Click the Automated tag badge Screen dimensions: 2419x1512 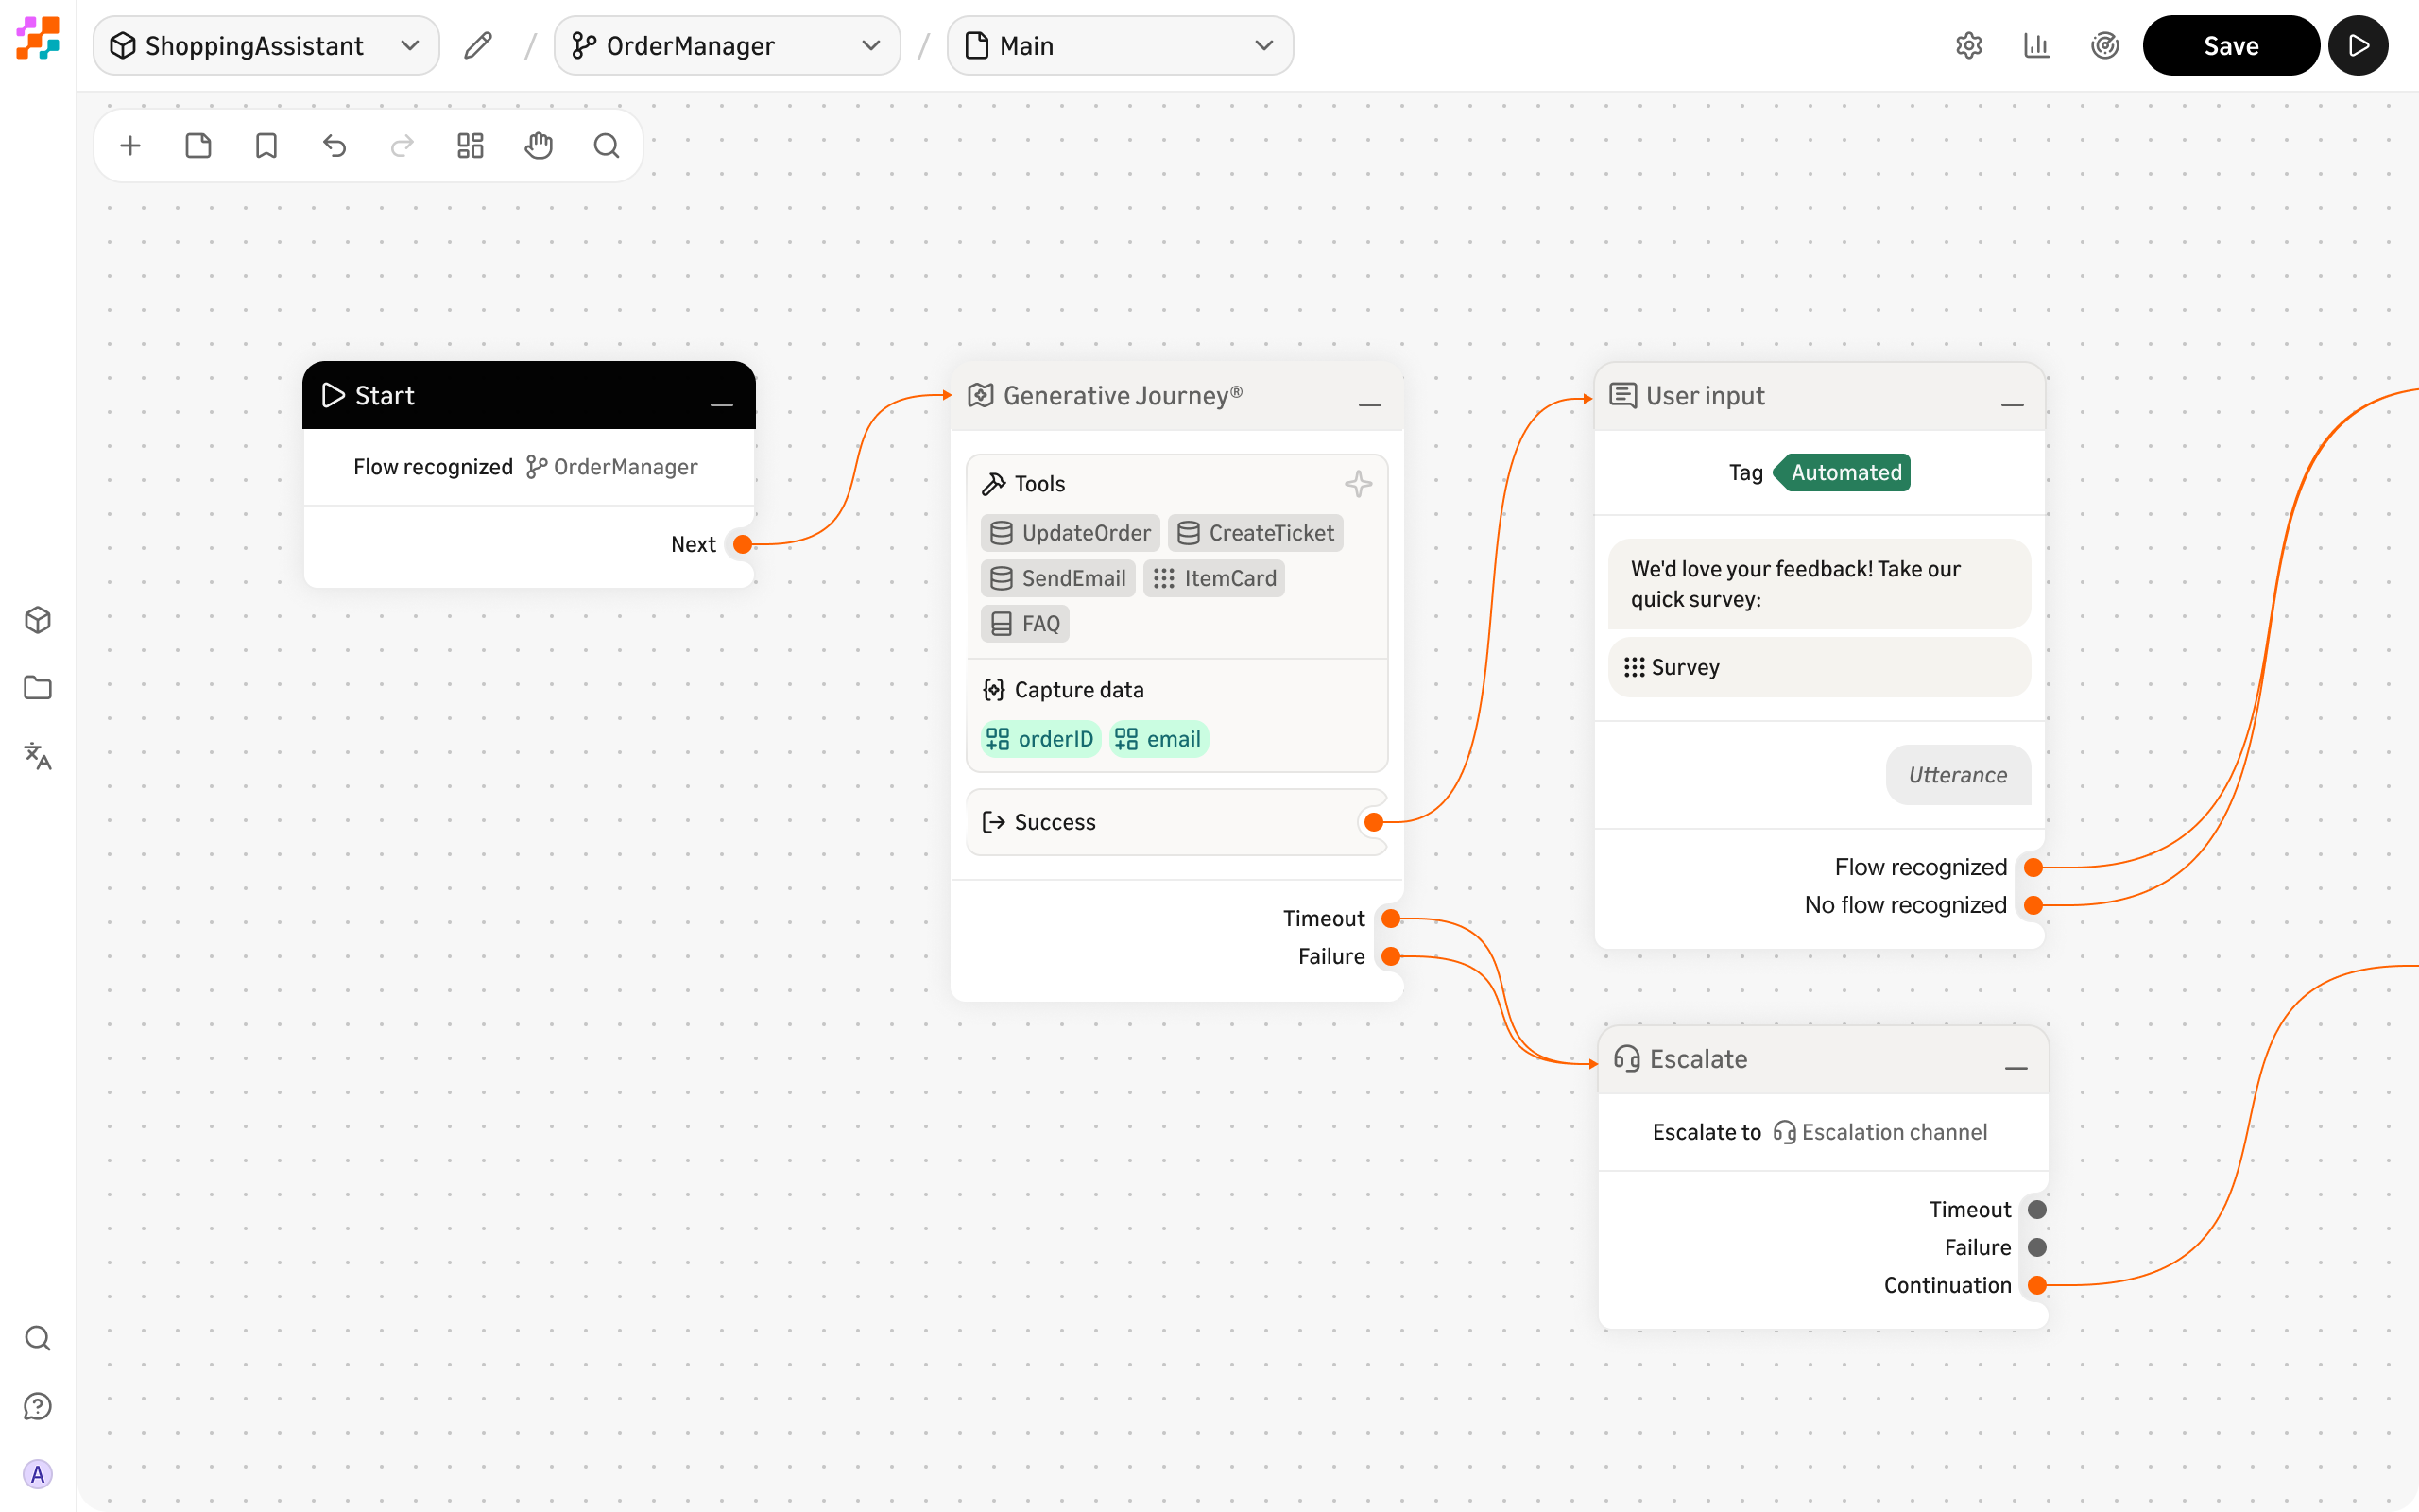(x=1842, y=473)
